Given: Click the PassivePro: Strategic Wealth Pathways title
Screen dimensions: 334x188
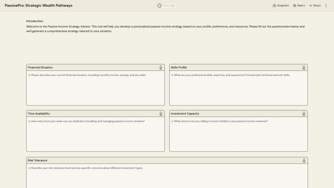Looking at the screenshot, I should (x=38, y=6).
